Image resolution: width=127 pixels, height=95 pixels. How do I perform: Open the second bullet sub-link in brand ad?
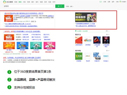click(21, 26)
